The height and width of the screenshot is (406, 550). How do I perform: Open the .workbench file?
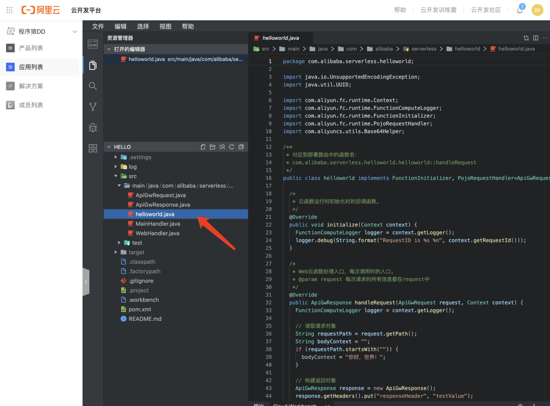tap(176, 300)
